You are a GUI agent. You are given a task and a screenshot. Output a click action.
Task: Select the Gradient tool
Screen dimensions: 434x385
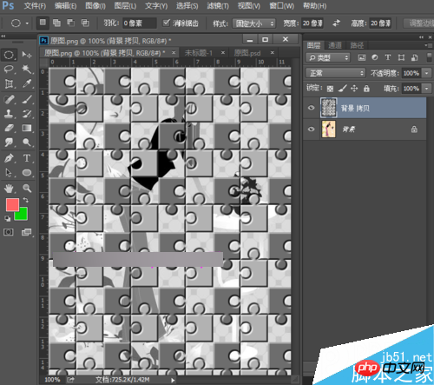27,128
